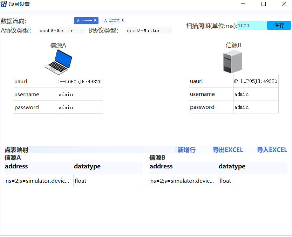This screenshot has width=292, height=237.
Task: Select 信源A datatype cell float
Action: pyautogui.click(x=108, y=181)
